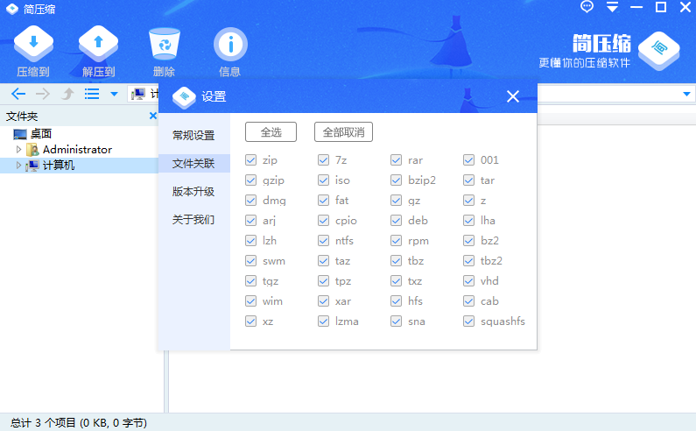
Task: Toggle the cpio checkbox
Action: click(x=324, y=221)
